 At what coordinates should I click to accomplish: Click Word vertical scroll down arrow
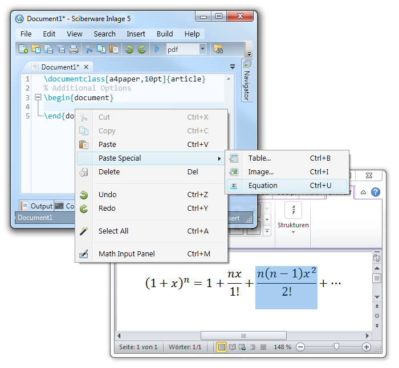point(377,297)
